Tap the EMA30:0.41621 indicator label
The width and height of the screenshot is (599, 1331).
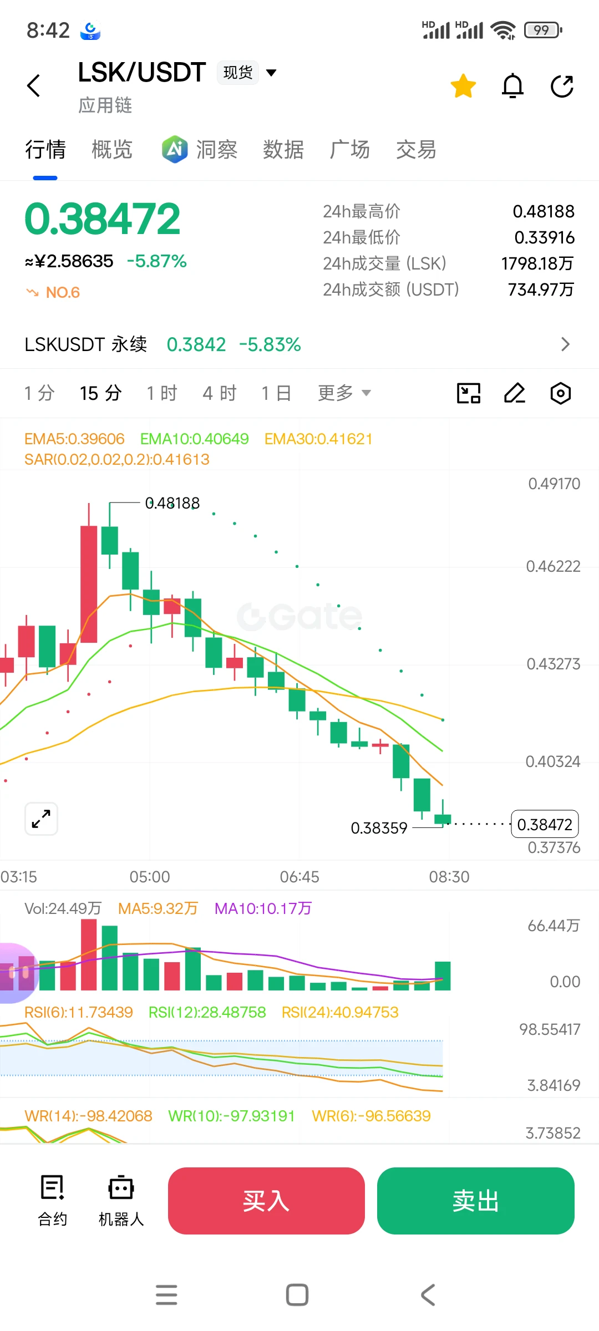[x=318, y=439]
